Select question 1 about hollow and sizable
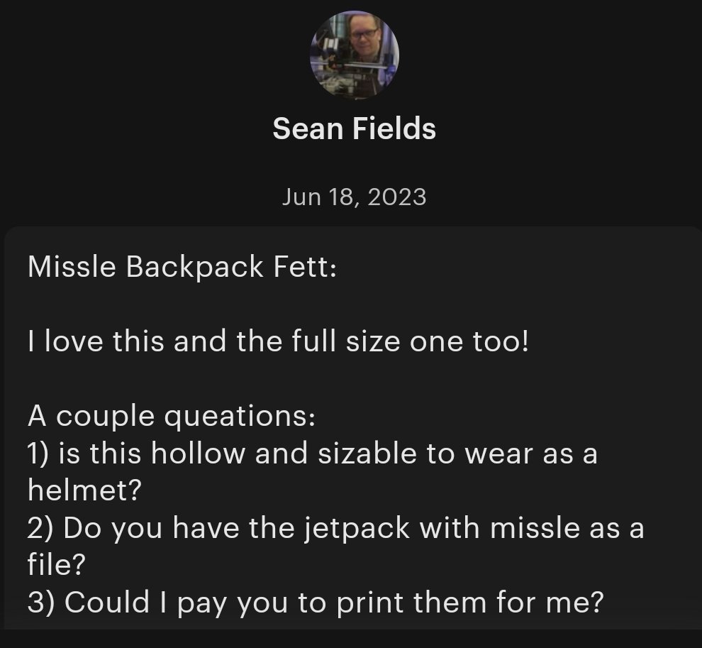The width and height of the screenshot is (702, 648). 313,472
